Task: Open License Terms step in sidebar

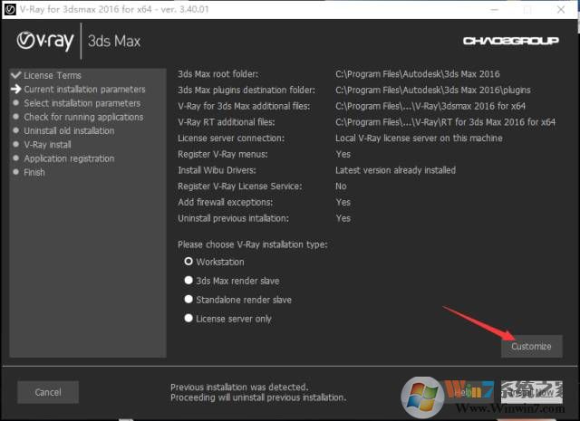Action: 53,75
